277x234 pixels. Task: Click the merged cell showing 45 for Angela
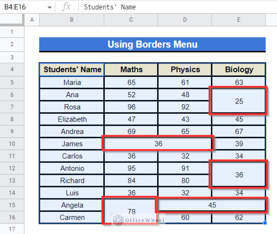212,205
